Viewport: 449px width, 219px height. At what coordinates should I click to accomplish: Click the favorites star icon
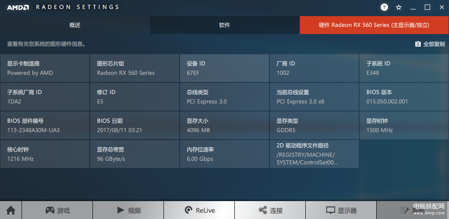[x=399, y=8]
